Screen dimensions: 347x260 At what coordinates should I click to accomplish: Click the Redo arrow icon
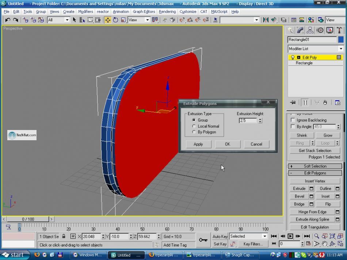(15, 20)
